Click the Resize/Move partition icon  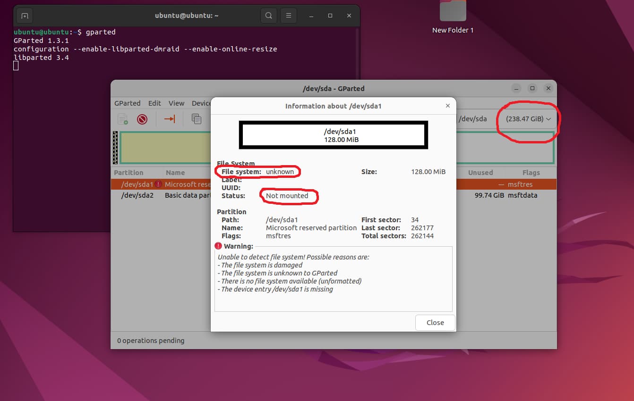[170, 119]
